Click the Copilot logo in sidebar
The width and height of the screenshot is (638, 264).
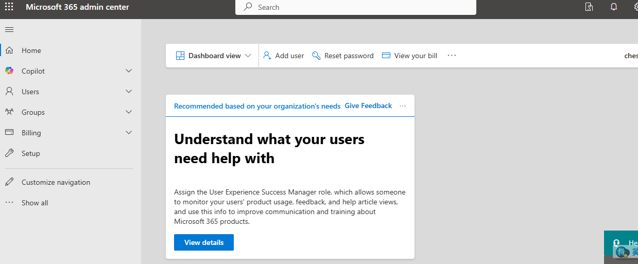(9, 71)
